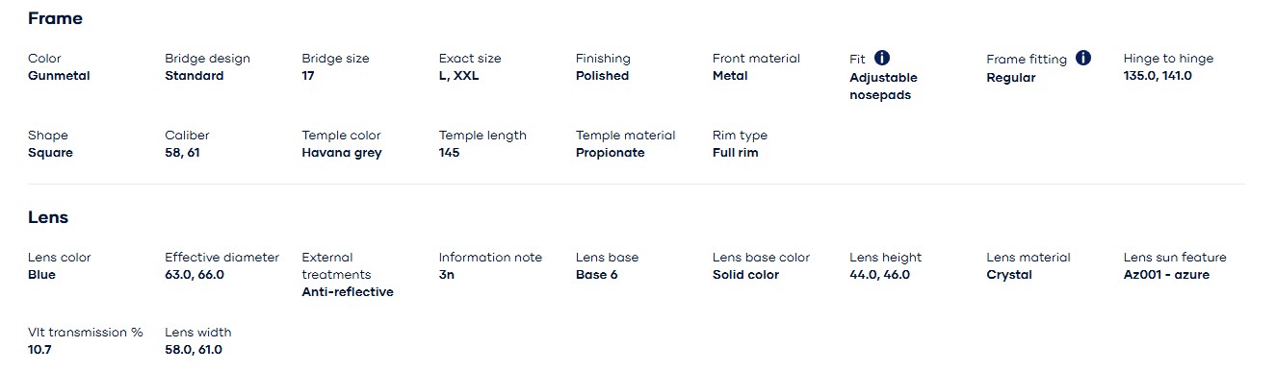Click the Az001 - azure sun feature
The height and width of the screenshot is (372, 1276).
coord(1166,275)
